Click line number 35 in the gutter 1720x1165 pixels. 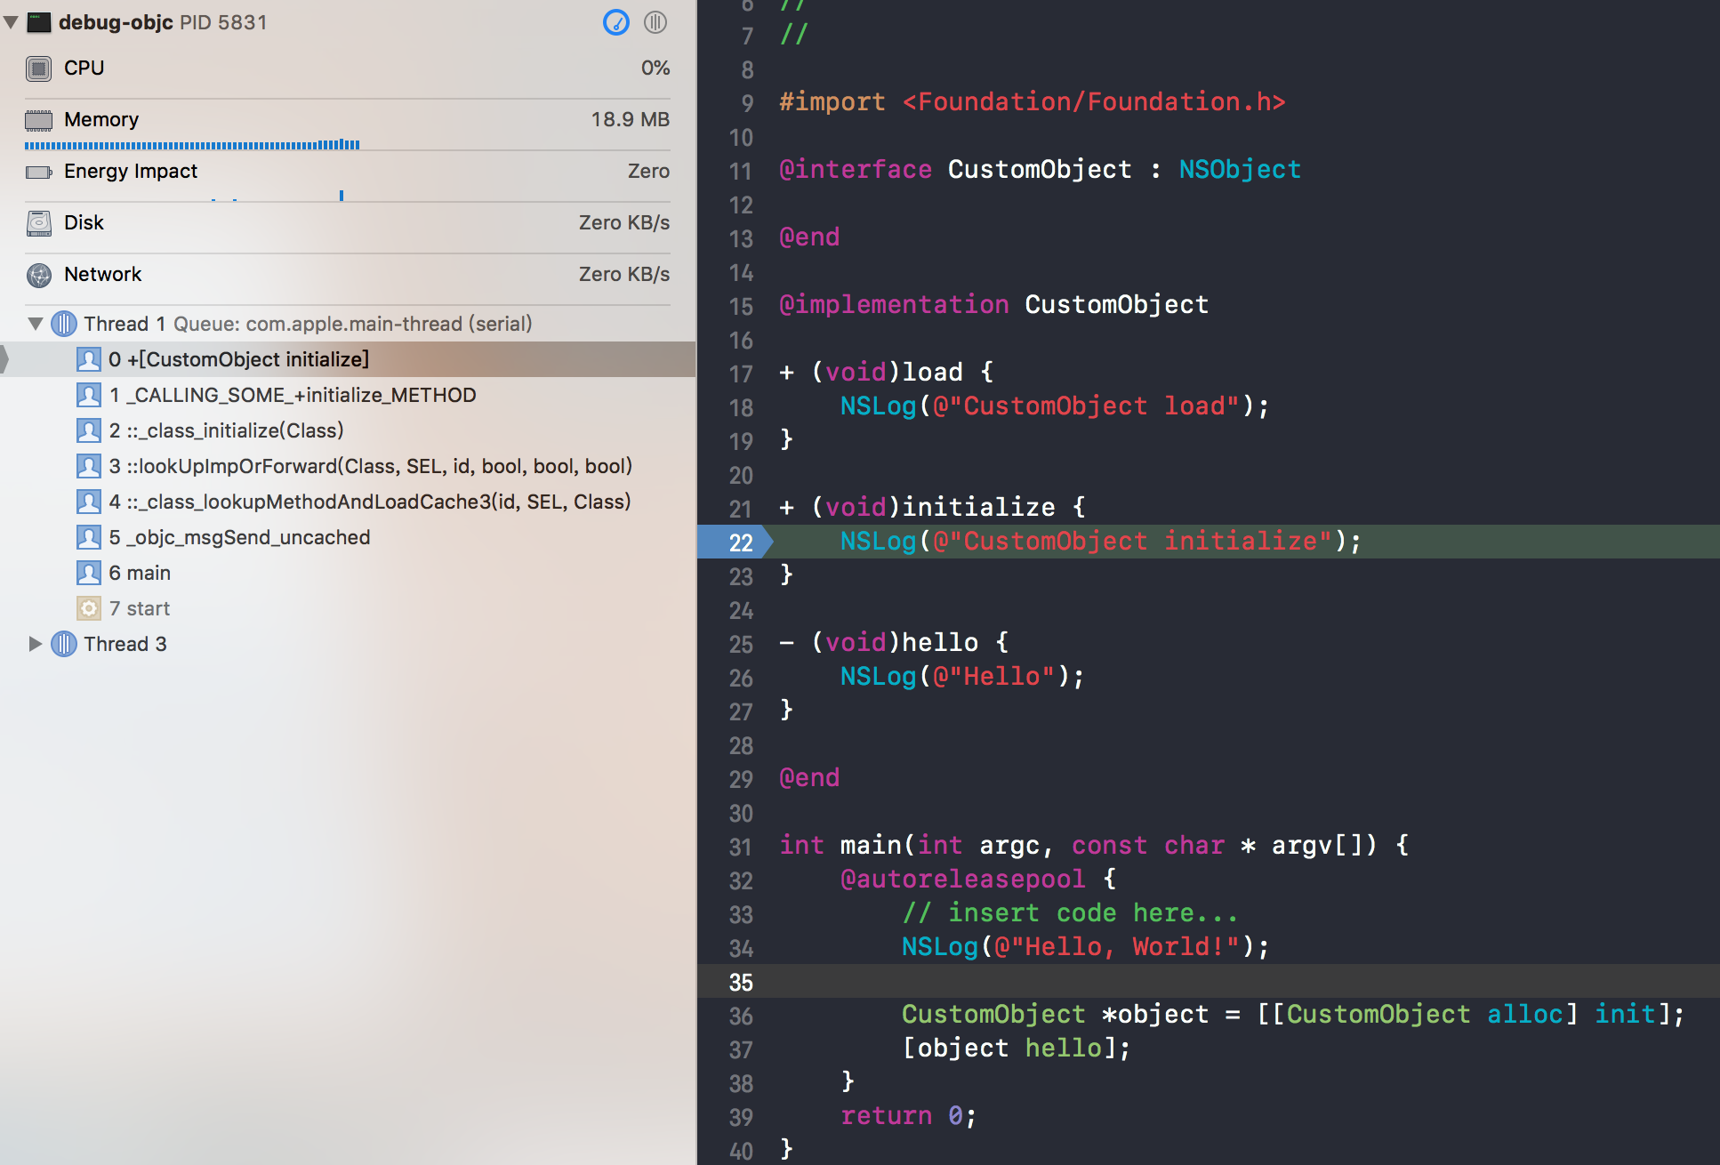point(740,982)
